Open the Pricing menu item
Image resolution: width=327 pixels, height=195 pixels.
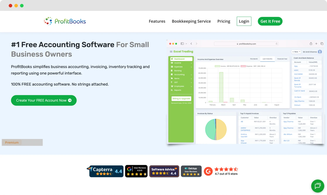click(224, 21)
